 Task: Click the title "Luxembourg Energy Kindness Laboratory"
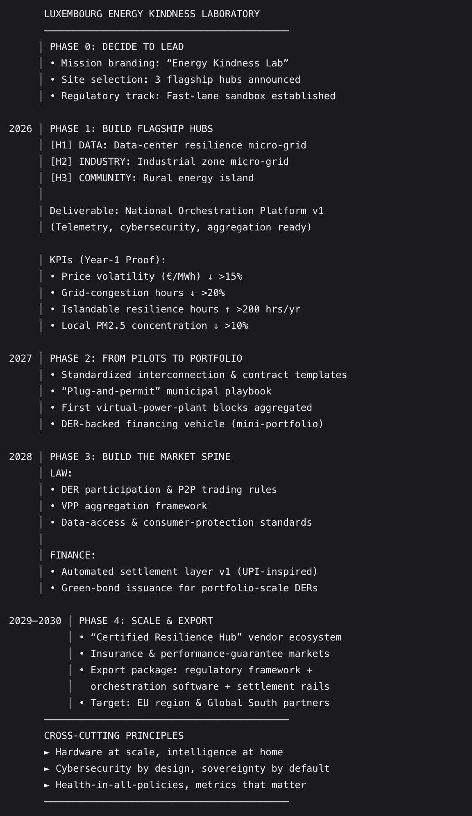[x=152, y=14]
